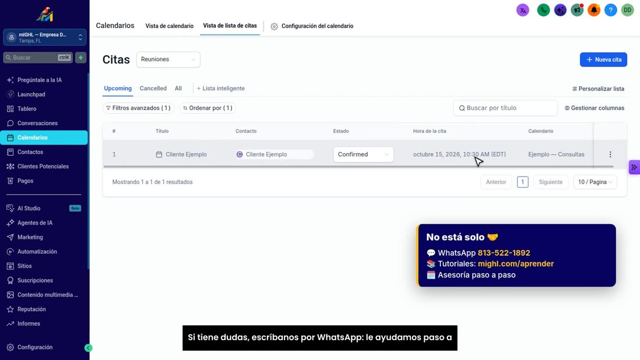
Task: Open Personalizar lista
Action: (598, 89)
